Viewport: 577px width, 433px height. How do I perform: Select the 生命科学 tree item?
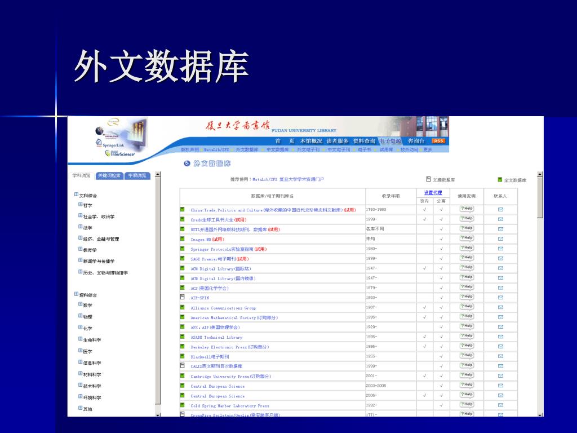click(x=92, y=340)
